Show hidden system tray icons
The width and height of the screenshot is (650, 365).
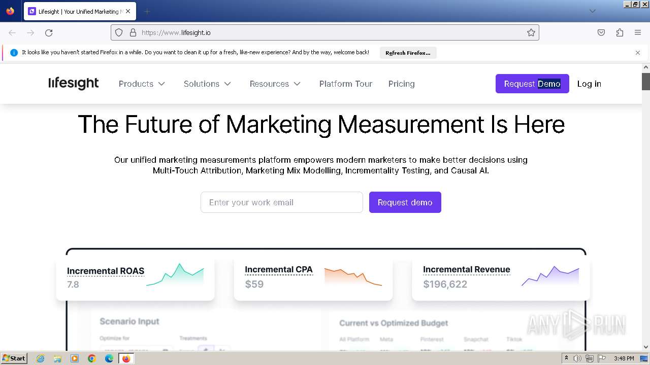(x=567, y=358)
